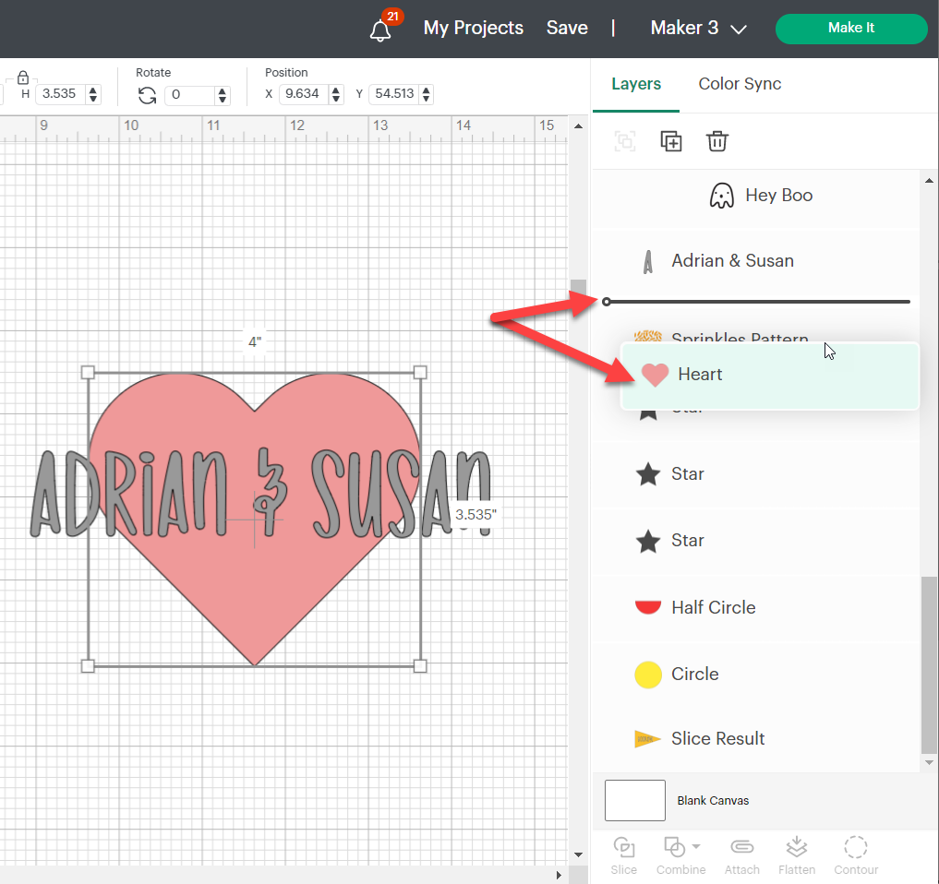The image size is (939, 884).
Task: Click the Attach paperclip icon
Action: (741, 854)
